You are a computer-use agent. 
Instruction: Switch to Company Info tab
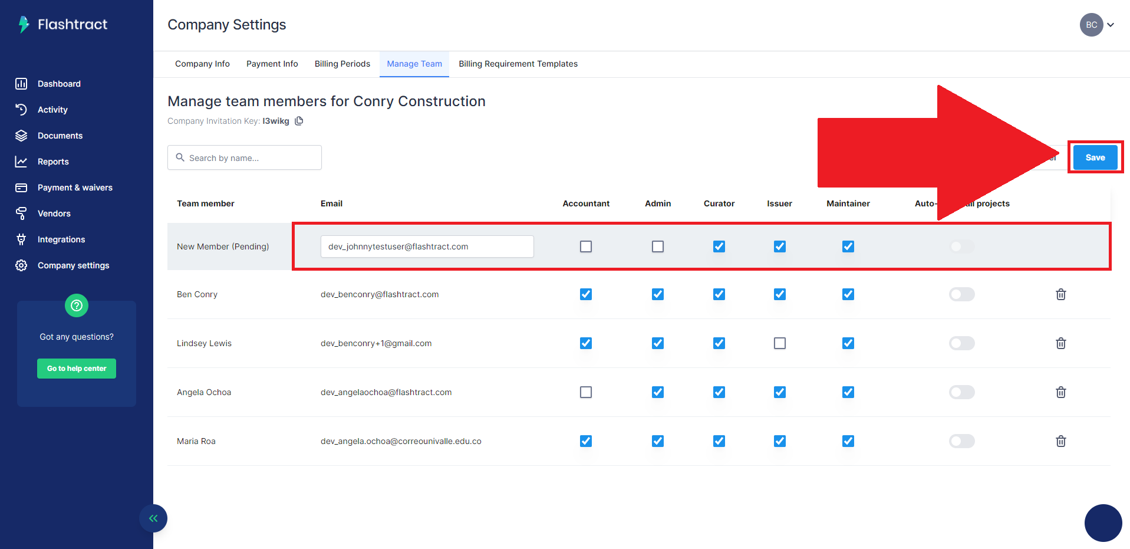pyautogui.click(x=202, y=64)
